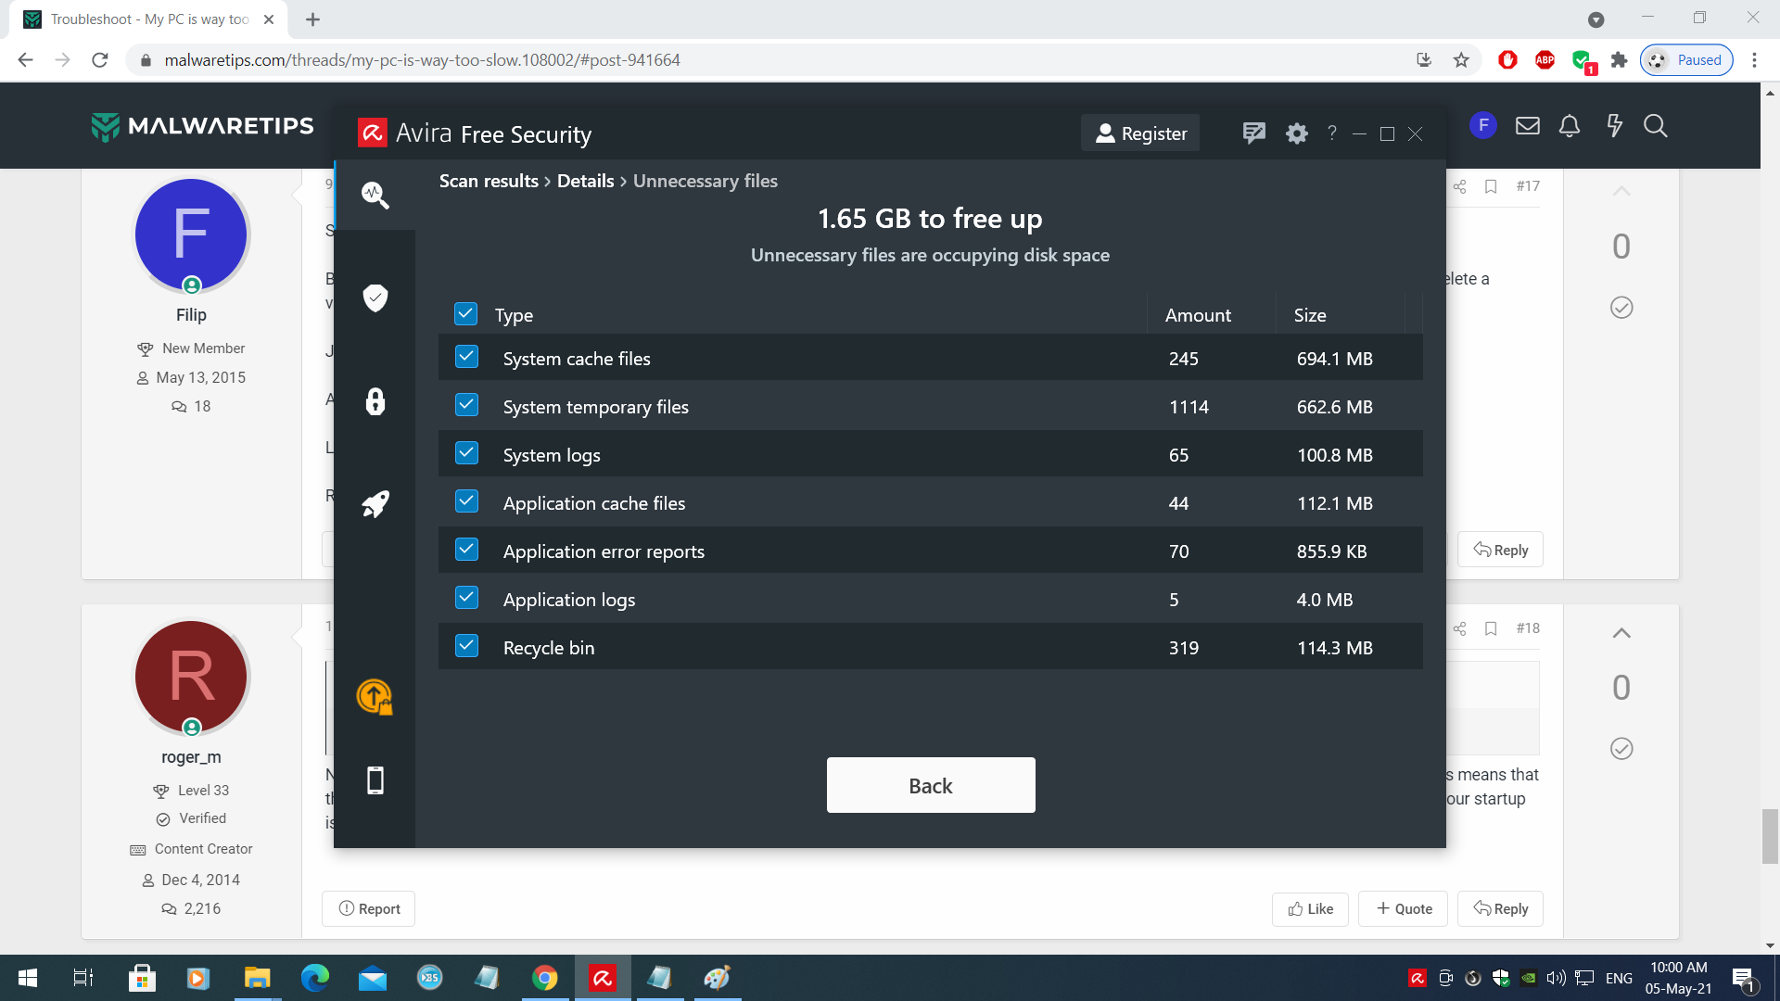The height and width of the screenshot is (1001, 1780).
Task: Open Avira settings gear icon
Action: coord(1296,133)
